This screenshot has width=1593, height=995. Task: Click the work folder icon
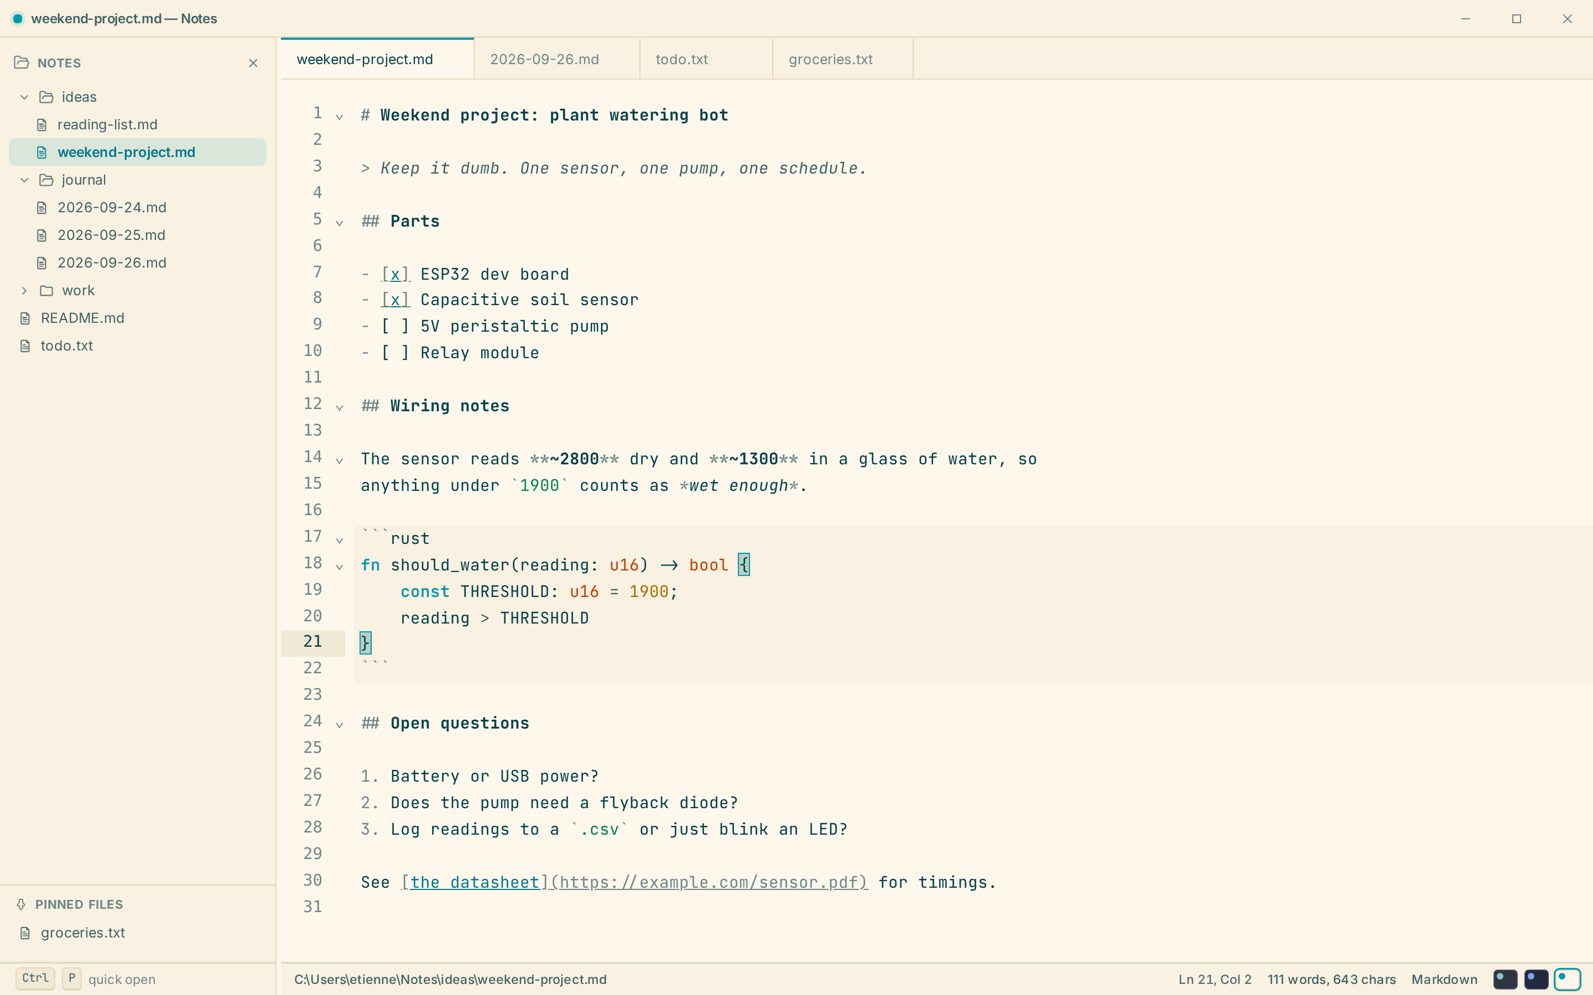point(46,290)
